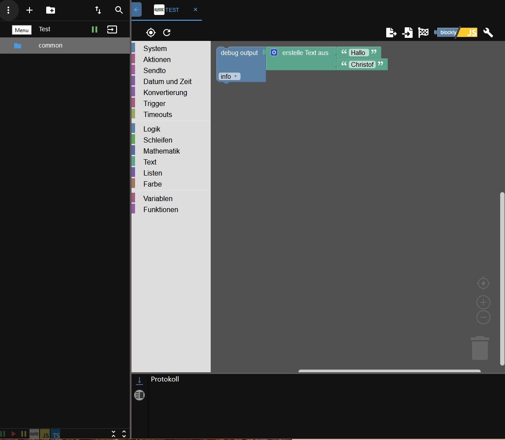Close the TEST tab

click(x=195, y=10)
